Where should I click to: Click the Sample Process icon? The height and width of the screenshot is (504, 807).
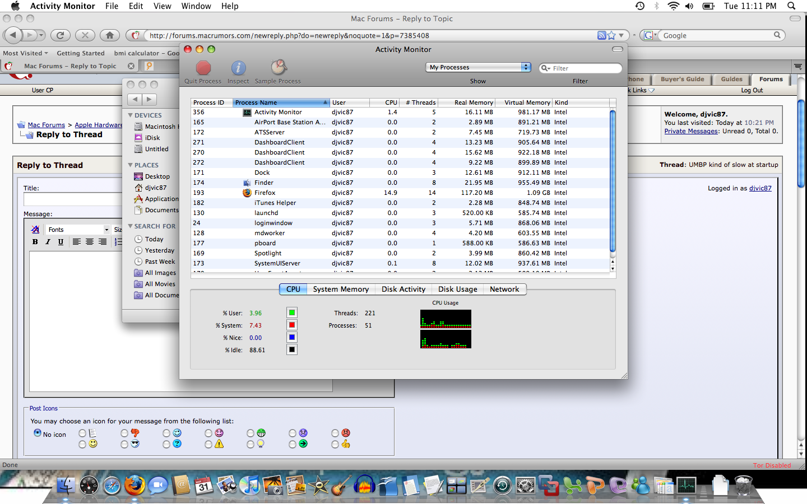(x=279, y=68)
